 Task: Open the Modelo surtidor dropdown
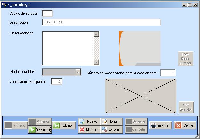(x=78, y=72)
